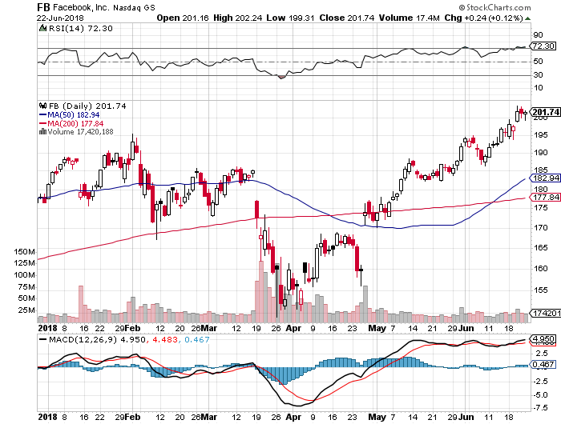Click the Volume 17,420,188 legend text
561x424 pixels.
(x=80, y=132)
